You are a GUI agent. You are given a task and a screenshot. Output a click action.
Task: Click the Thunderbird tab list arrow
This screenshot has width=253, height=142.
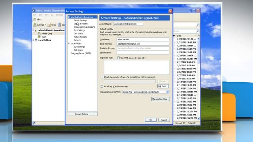point(198,19)
